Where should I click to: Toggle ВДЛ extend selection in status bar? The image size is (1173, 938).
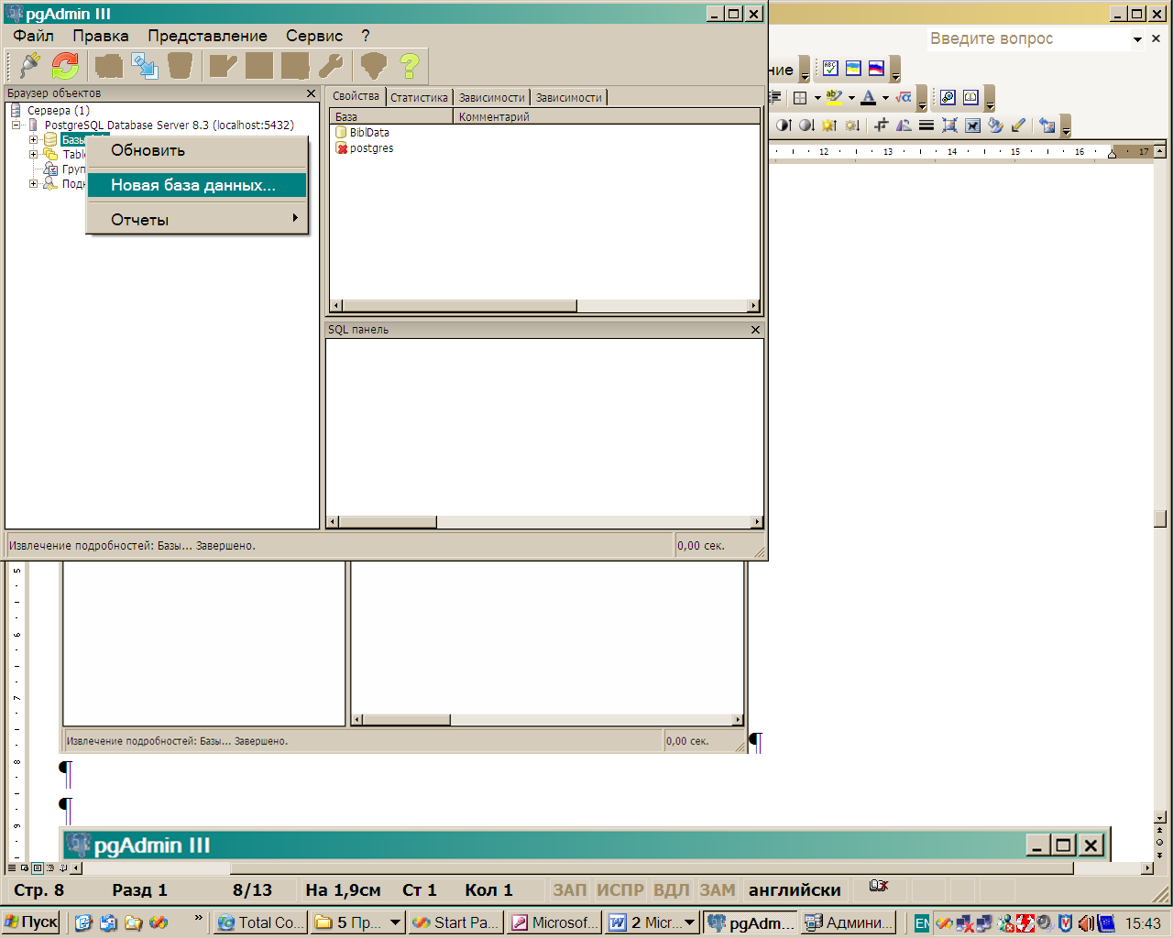pos(671,889)
